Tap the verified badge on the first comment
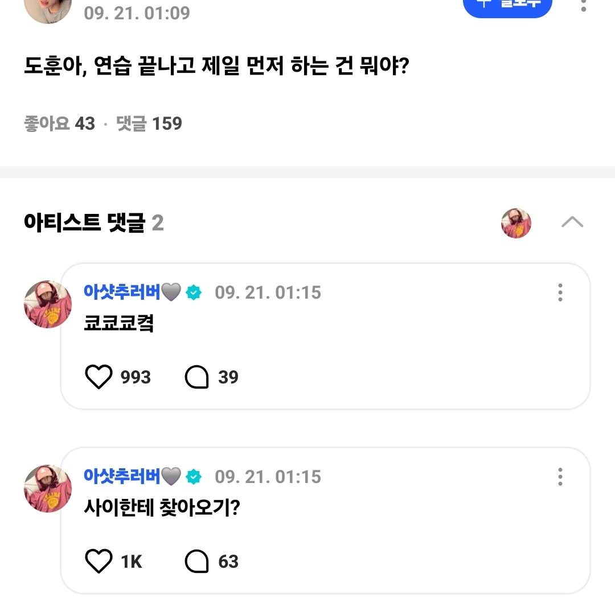The image size is (615, 611). 194,293
